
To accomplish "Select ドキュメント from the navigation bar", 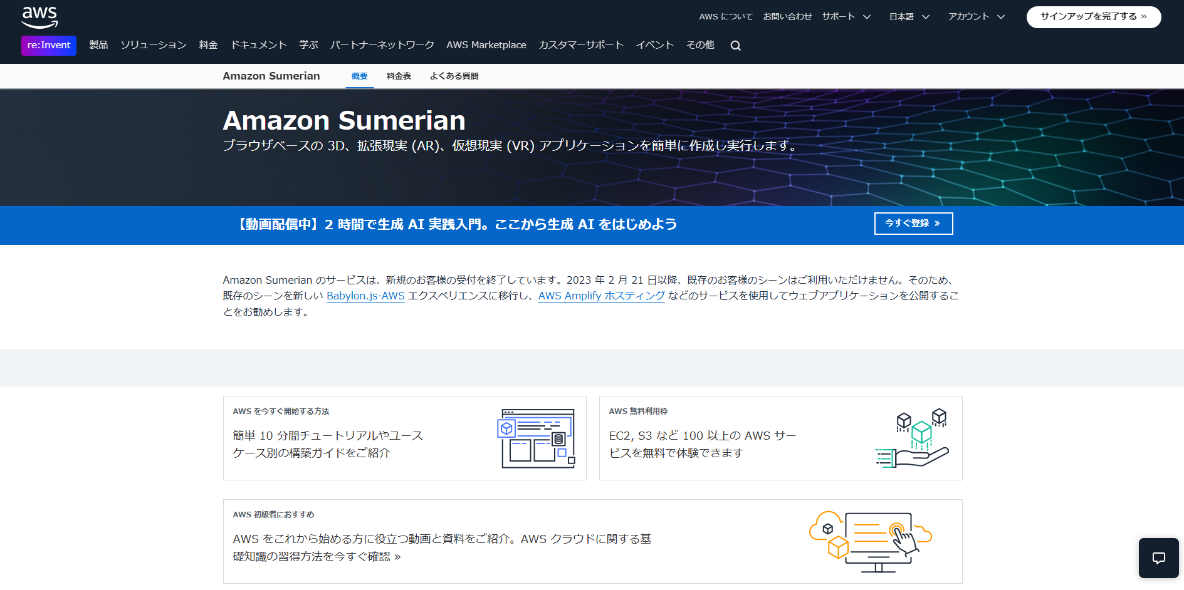I will pyautogui.click(x=258, y=45).
